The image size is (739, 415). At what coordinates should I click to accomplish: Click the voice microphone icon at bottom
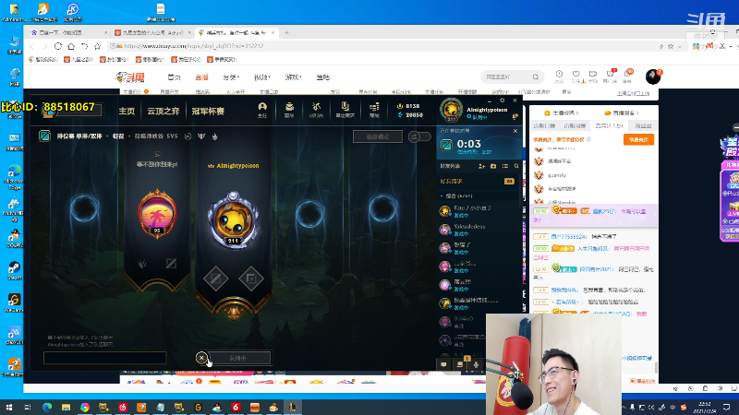click(x=477, y=364)
